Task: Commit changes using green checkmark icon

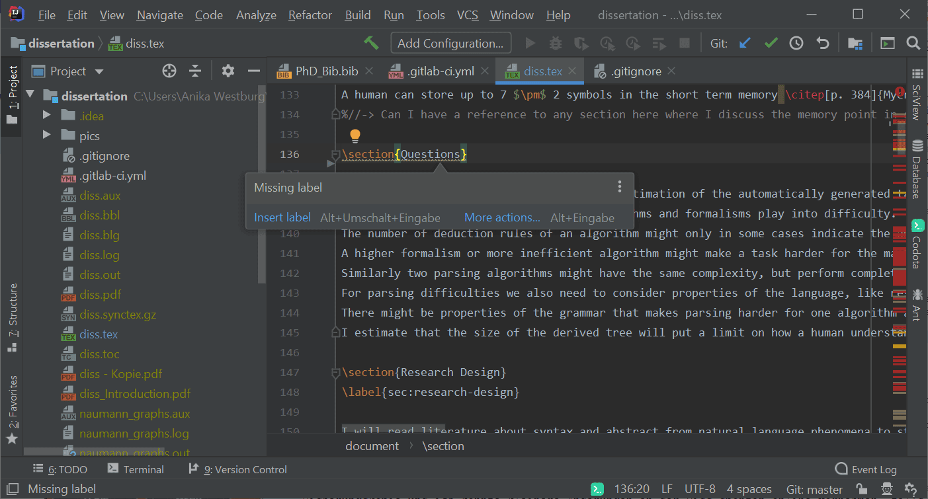Action: pyautogui.click(x=770, y=42)
